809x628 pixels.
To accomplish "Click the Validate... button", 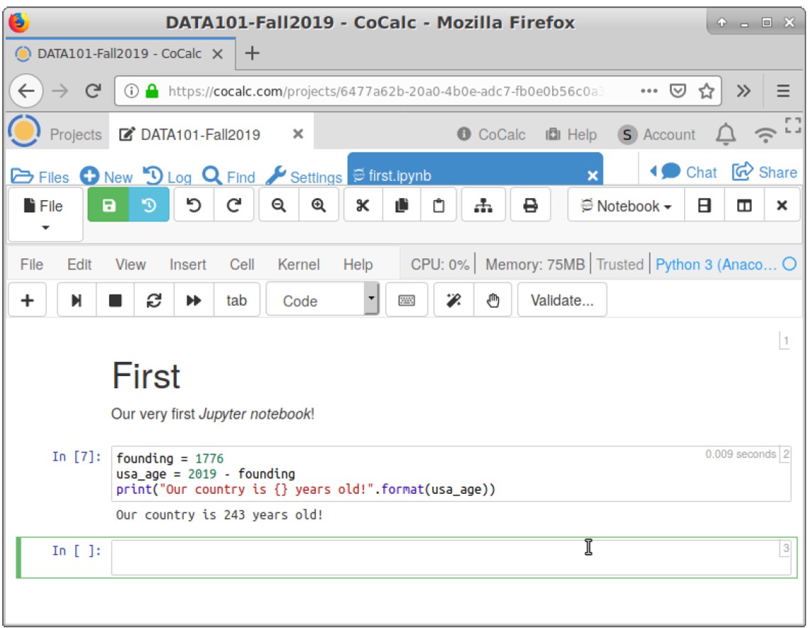I will click(562, 300).
